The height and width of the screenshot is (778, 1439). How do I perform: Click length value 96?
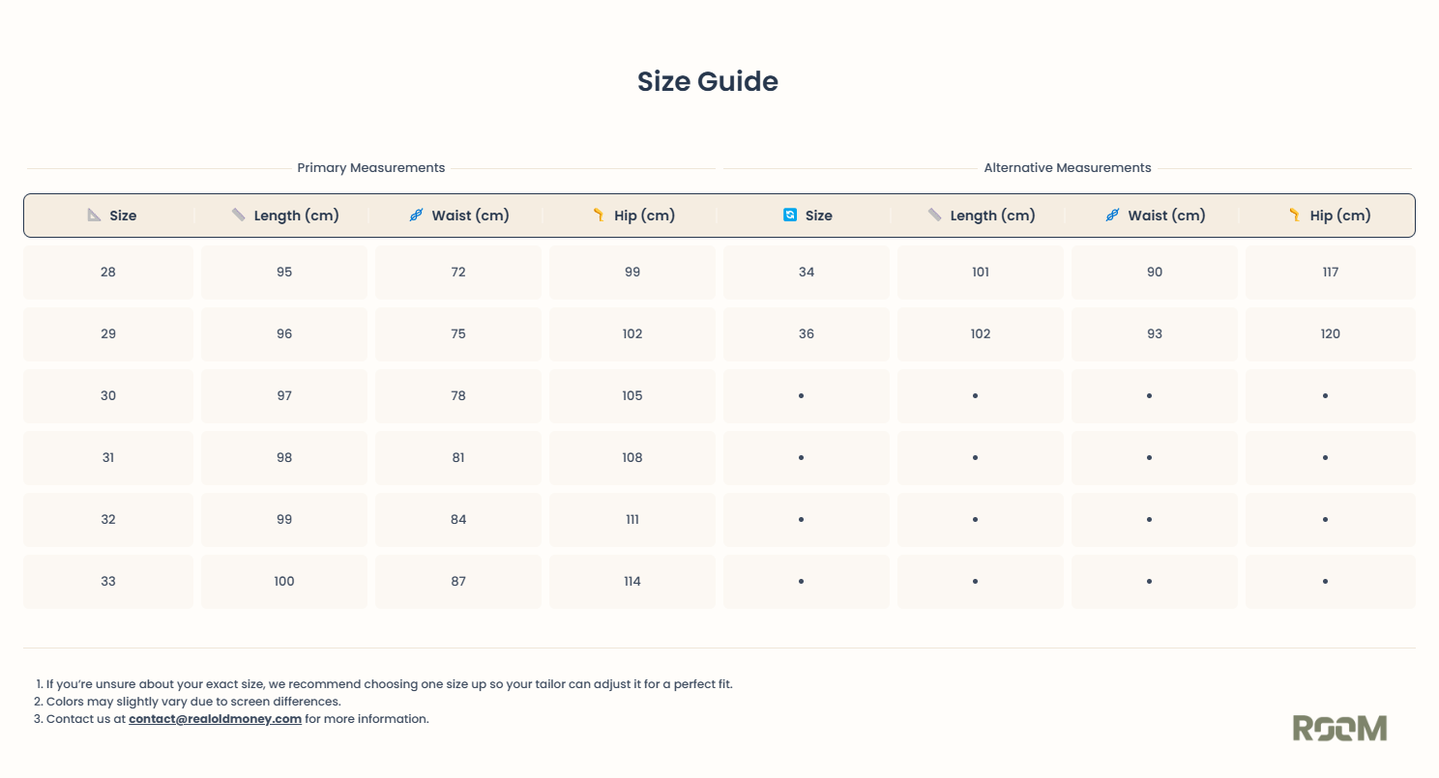(x=284, y=334)
